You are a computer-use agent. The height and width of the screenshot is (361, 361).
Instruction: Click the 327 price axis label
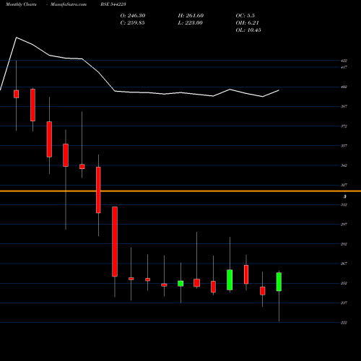pyautogui.click(x=344, y=185)
